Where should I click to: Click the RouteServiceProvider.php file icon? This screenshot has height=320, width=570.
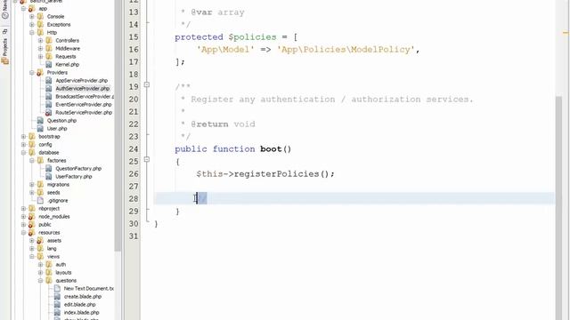pyautogui.click(x=49, y=113)
